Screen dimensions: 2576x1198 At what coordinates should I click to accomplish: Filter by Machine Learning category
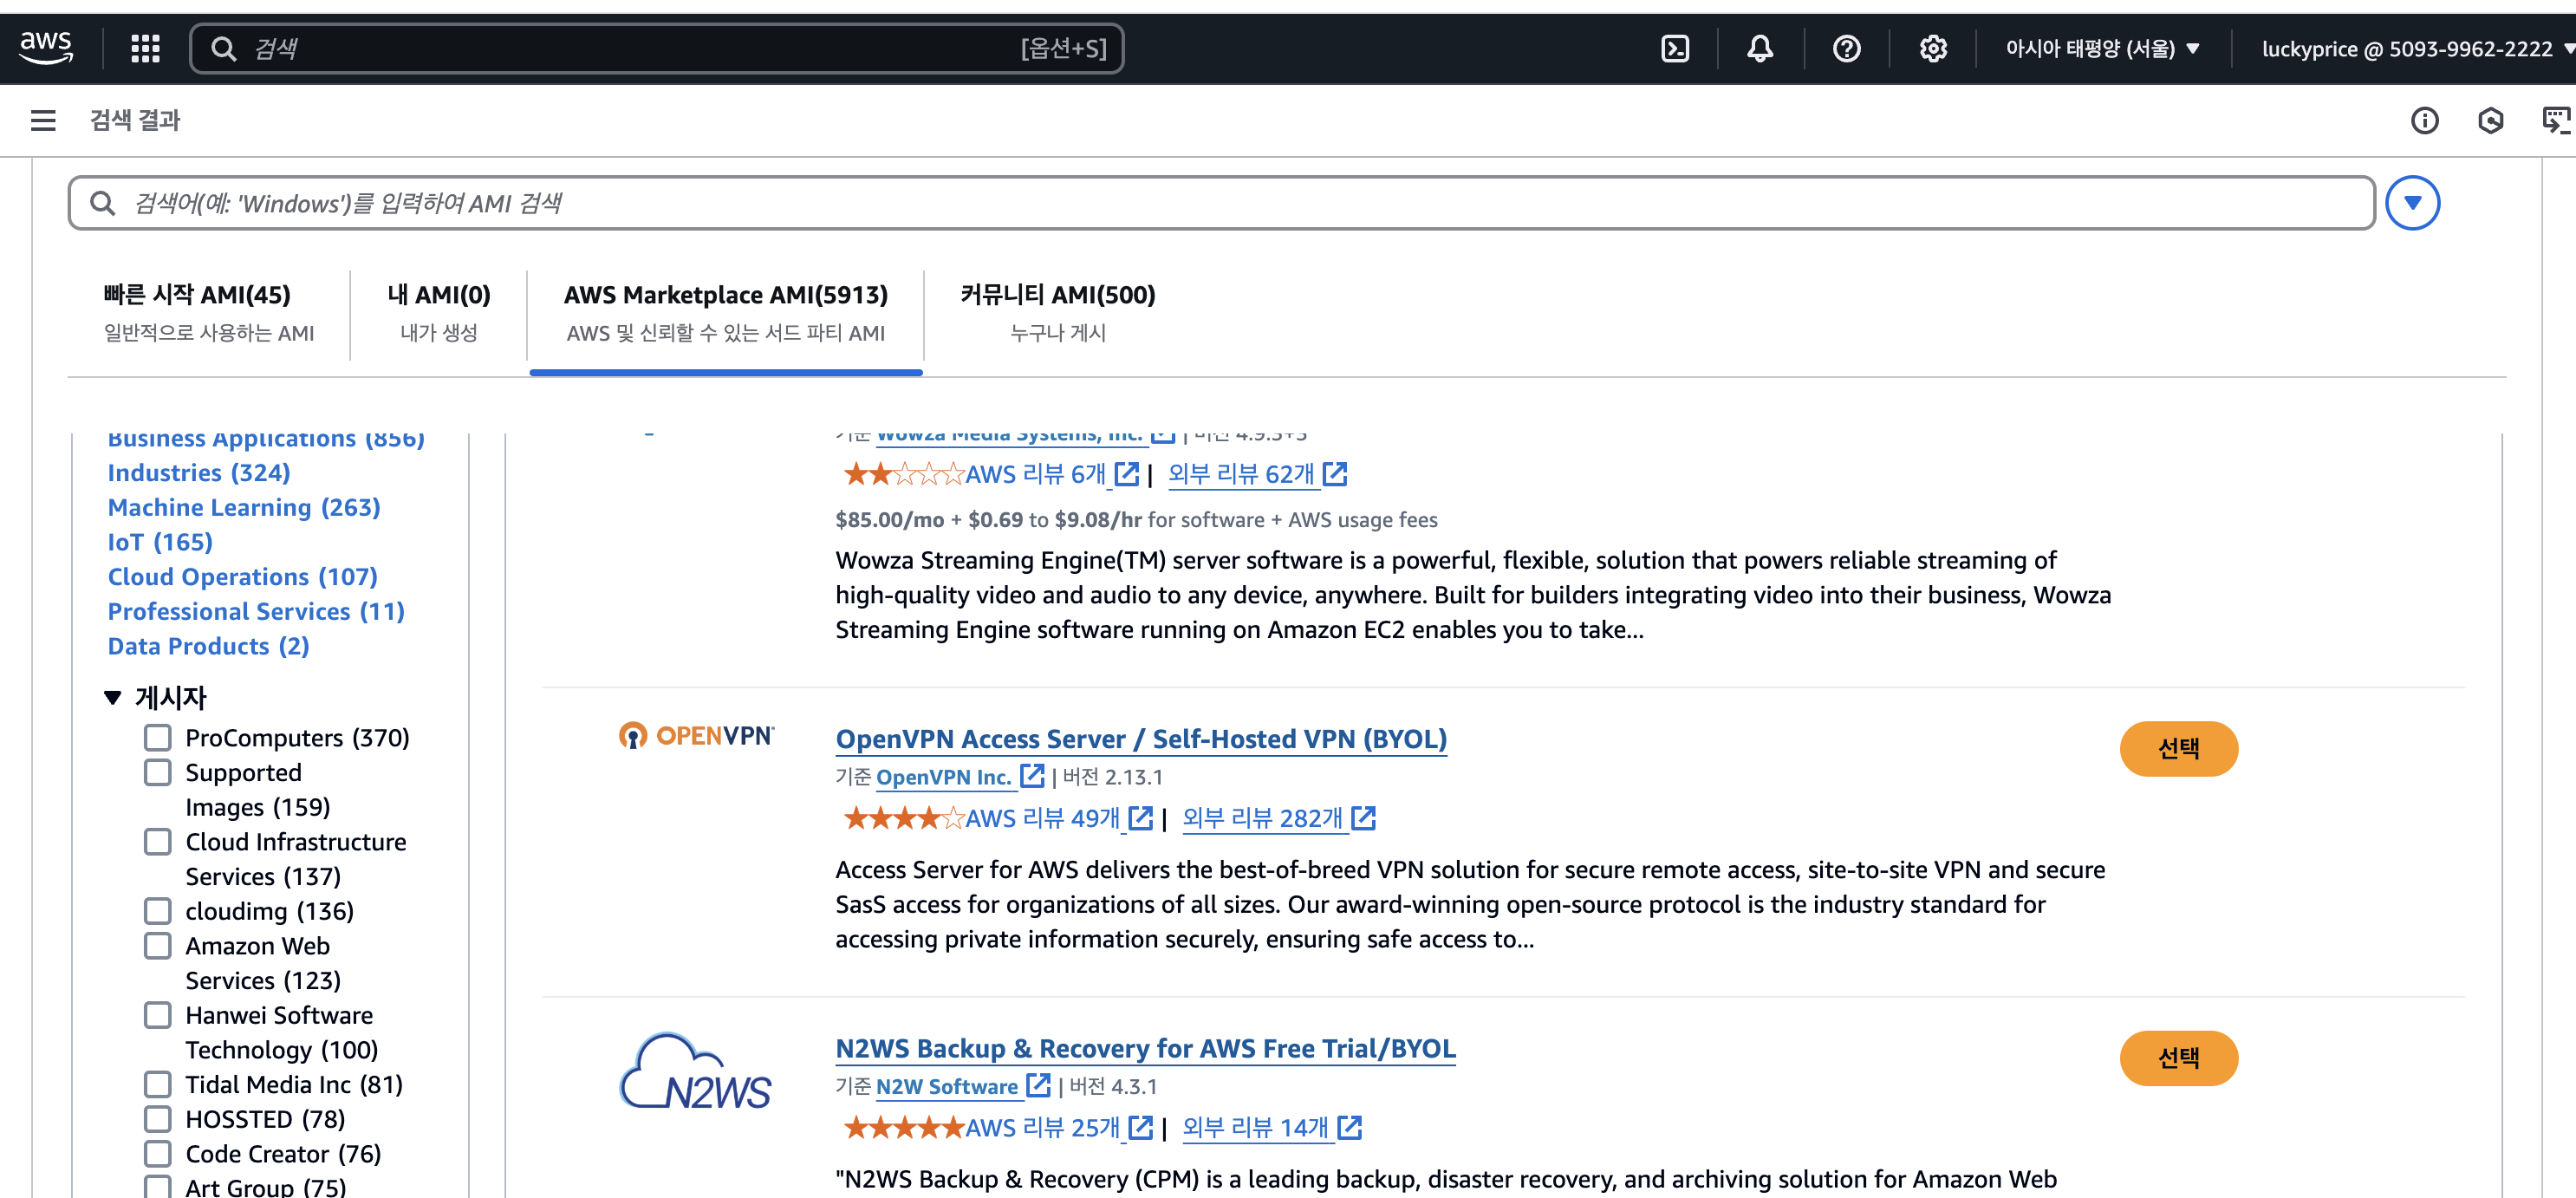tap(244, 507)
